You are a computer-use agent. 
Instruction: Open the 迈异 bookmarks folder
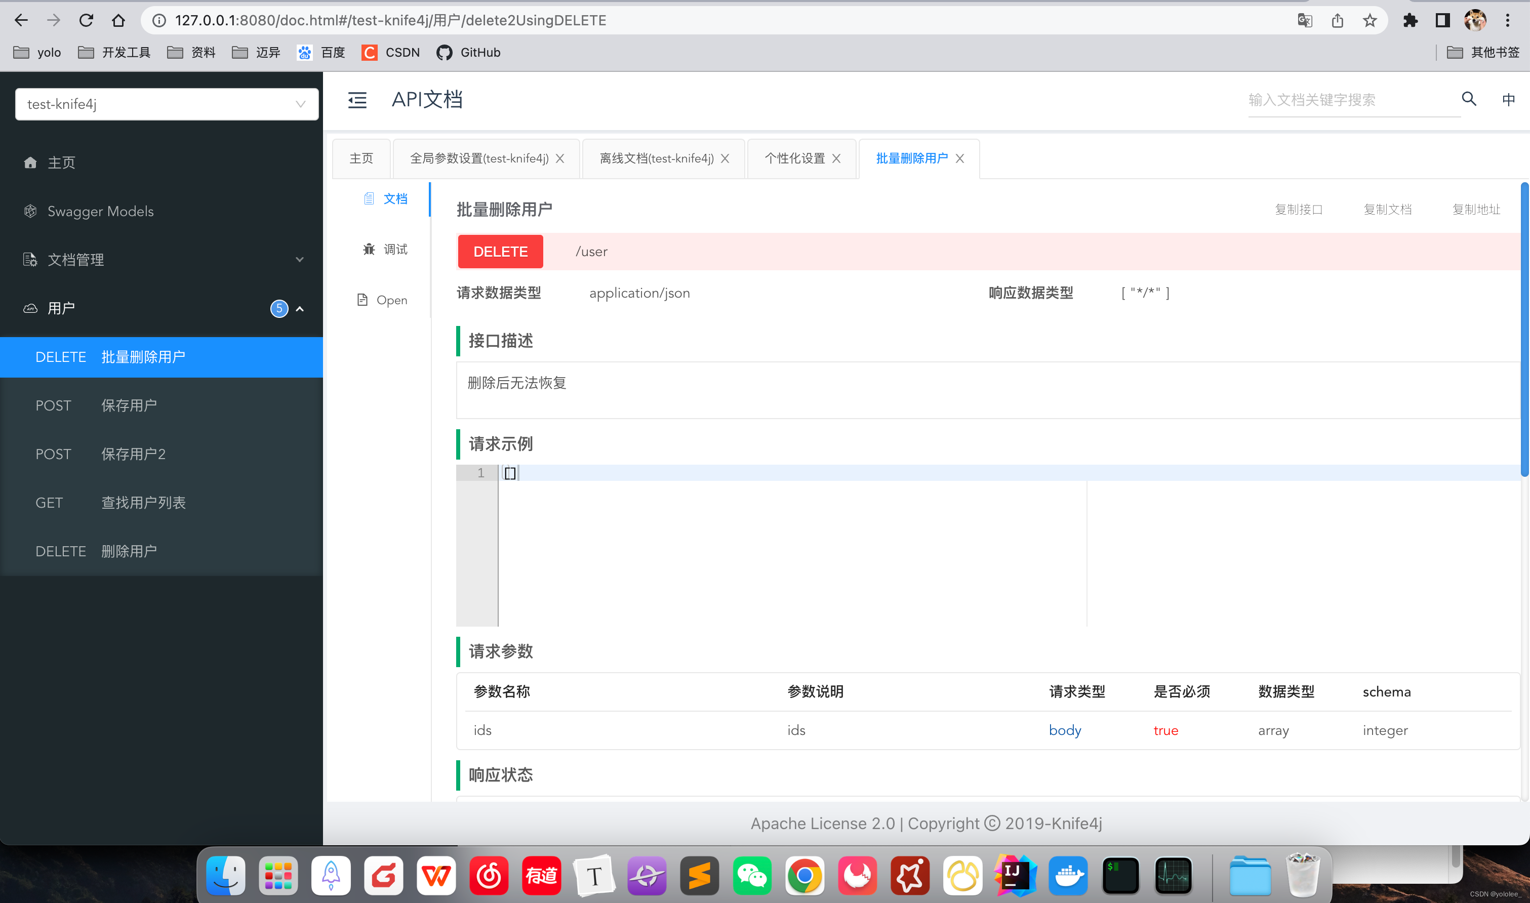click(256, 52)
